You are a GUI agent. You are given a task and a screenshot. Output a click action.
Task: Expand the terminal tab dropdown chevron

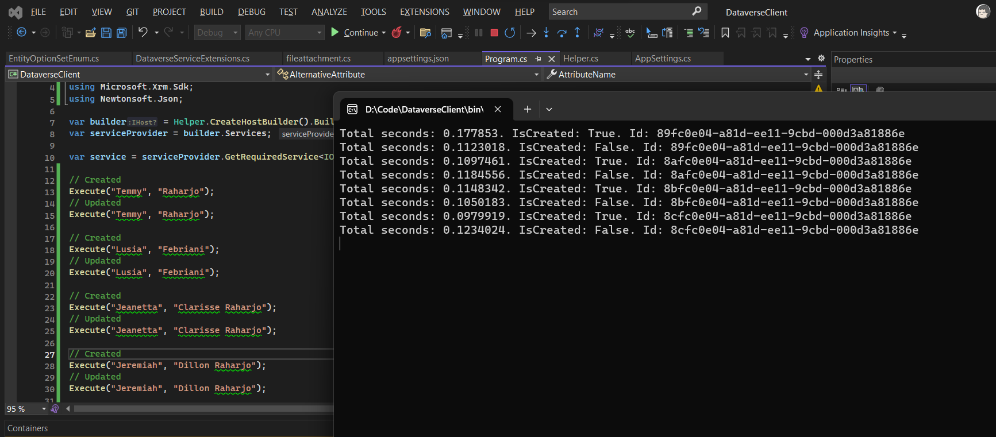pyautogui.click(x=549, y=109)
